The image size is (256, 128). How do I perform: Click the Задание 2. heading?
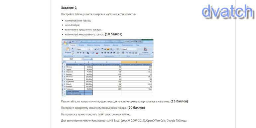point(69,8)
